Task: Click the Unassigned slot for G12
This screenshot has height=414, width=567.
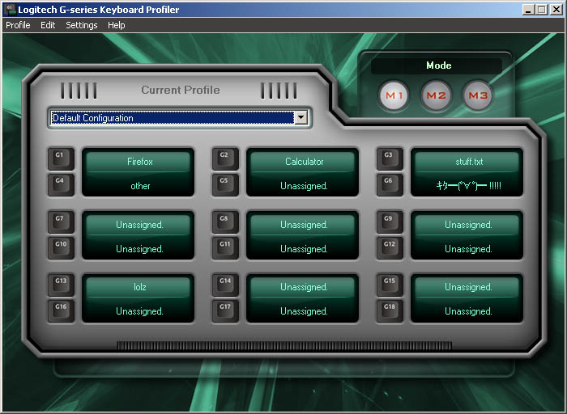Action: click(467, 247)
